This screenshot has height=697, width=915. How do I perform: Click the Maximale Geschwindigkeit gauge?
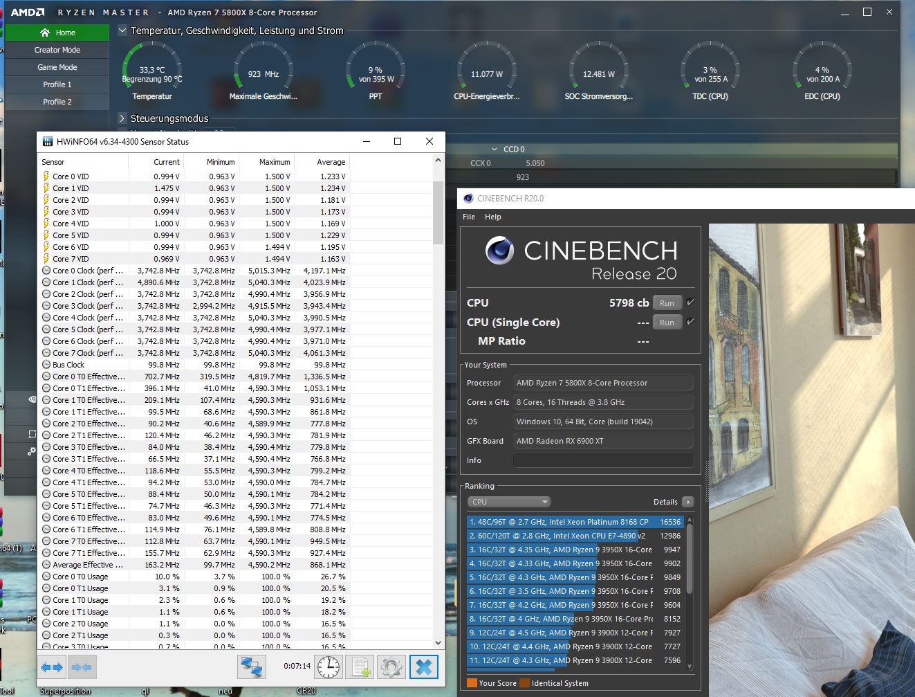pos(264,71)
